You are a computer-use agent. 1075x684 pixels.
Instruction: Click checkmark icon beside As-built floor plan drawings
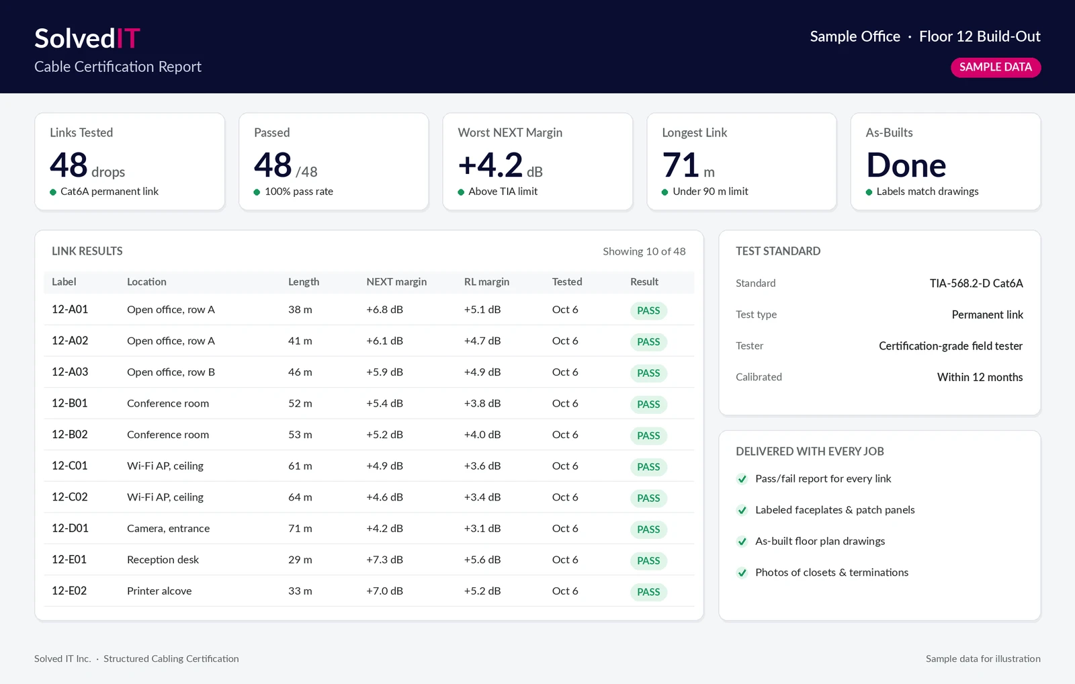742,542
